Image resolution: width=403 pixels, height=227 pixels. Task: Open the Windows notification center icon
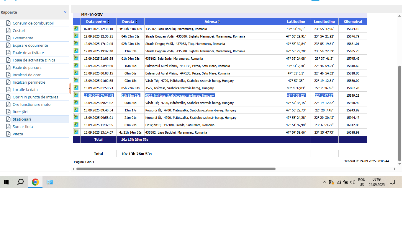[392, 182]
